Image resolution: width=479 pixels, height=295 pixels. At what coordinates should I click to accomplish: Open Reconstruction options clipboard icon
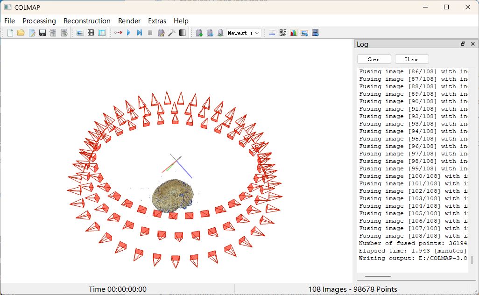click(161, 33)
